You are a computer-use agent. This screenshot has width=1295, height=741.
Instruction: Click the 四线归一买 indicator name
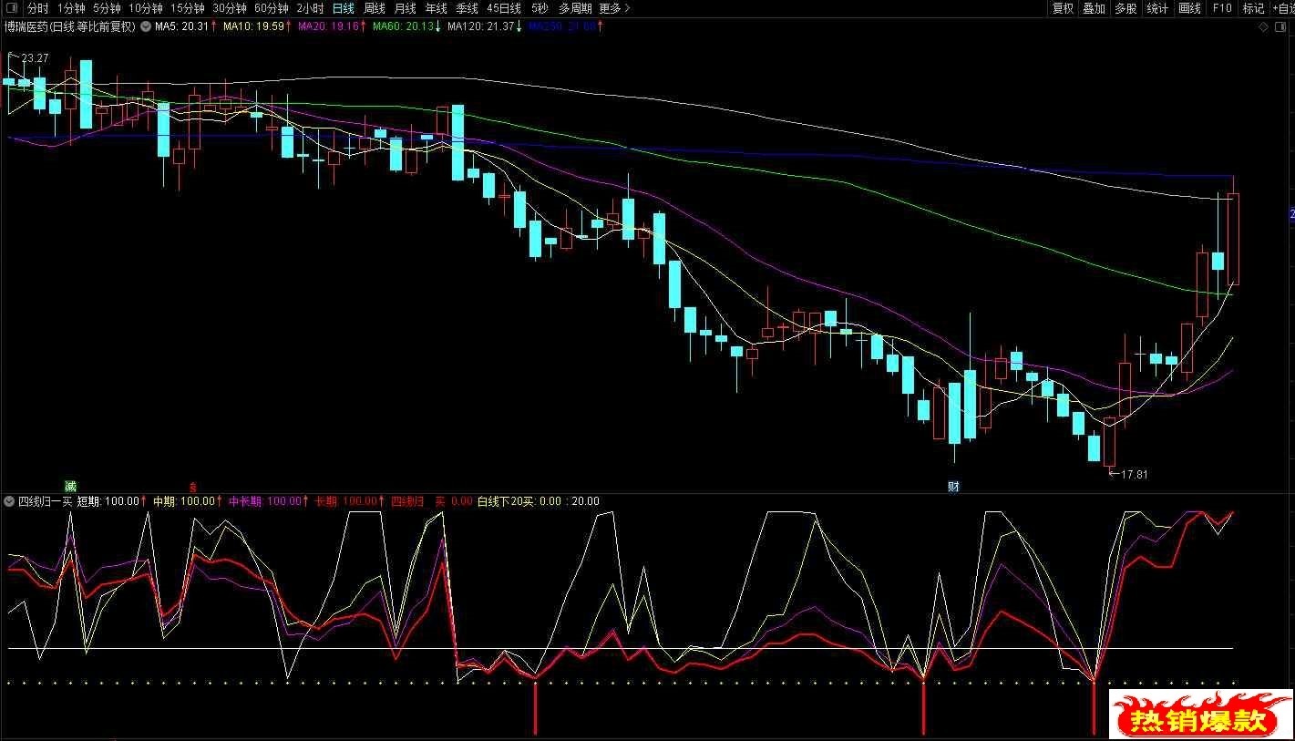pyautogui.click(x=45, y=500)
